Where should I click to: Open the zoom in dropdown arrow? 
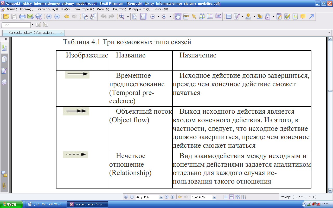170,16
